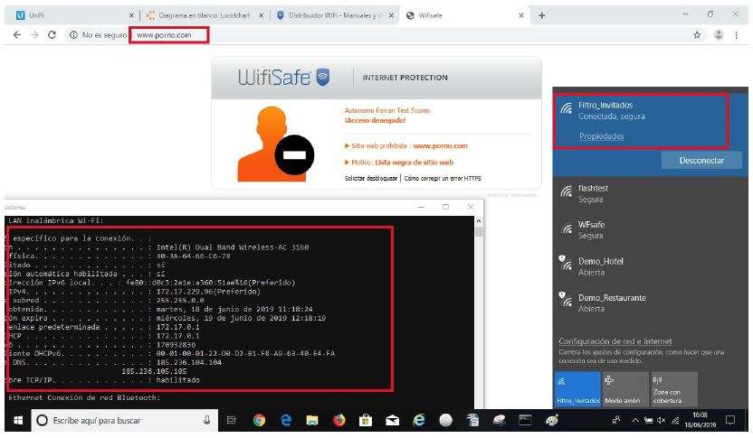This screenshot has width=753, height=438.
Task: Open Firefox from the taskbar
Action: (339, 420)
